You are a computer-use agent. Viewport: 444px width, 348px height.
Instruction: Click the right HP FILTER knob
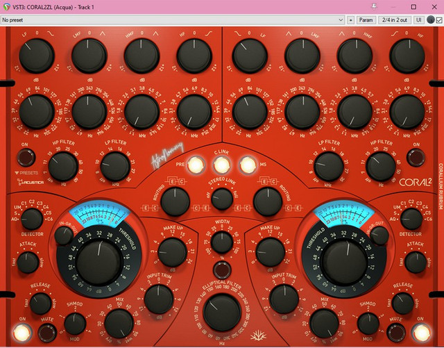381,167
